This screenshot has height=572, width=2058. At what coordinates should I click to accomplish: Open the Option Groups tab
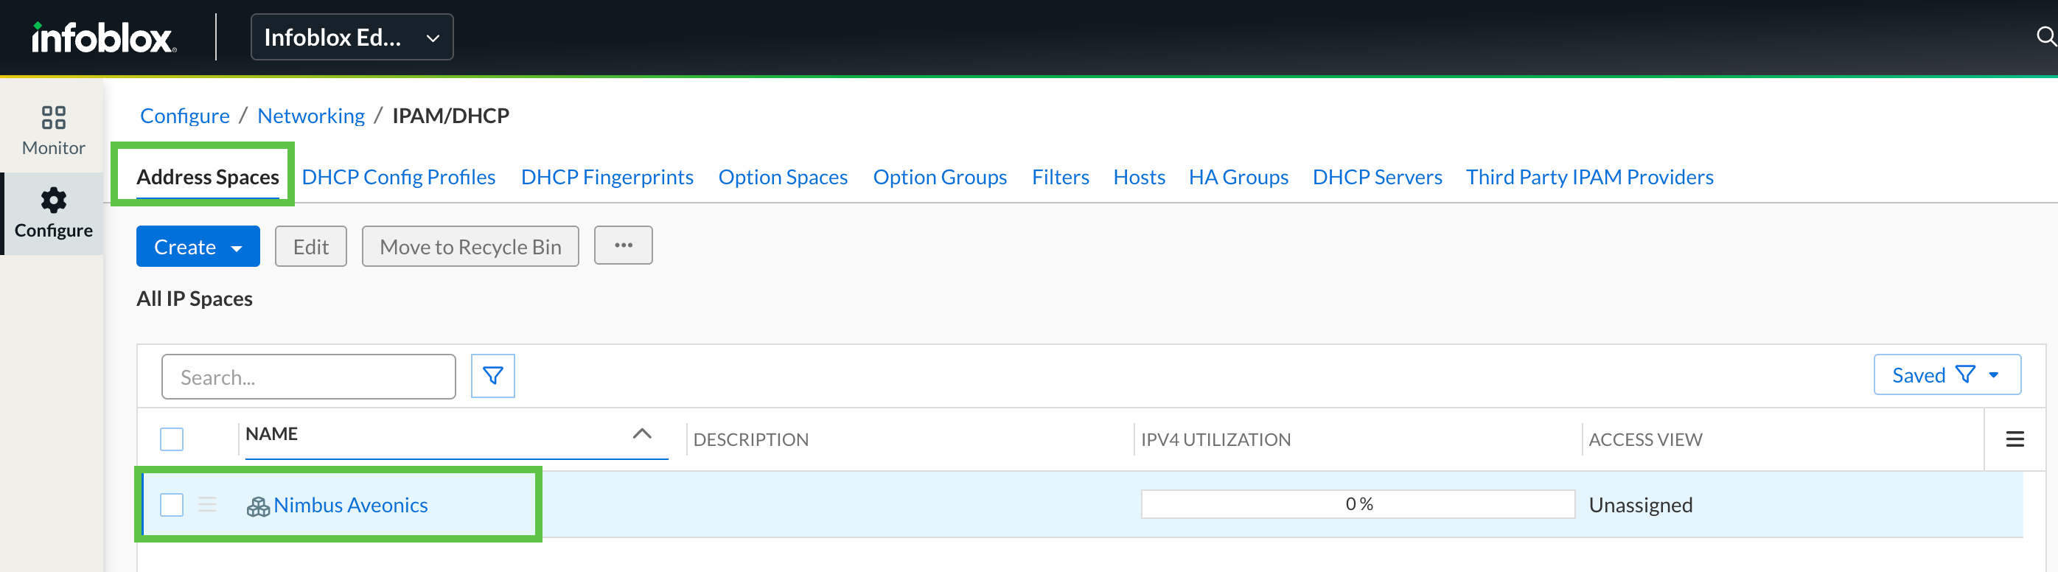[939, 178]
